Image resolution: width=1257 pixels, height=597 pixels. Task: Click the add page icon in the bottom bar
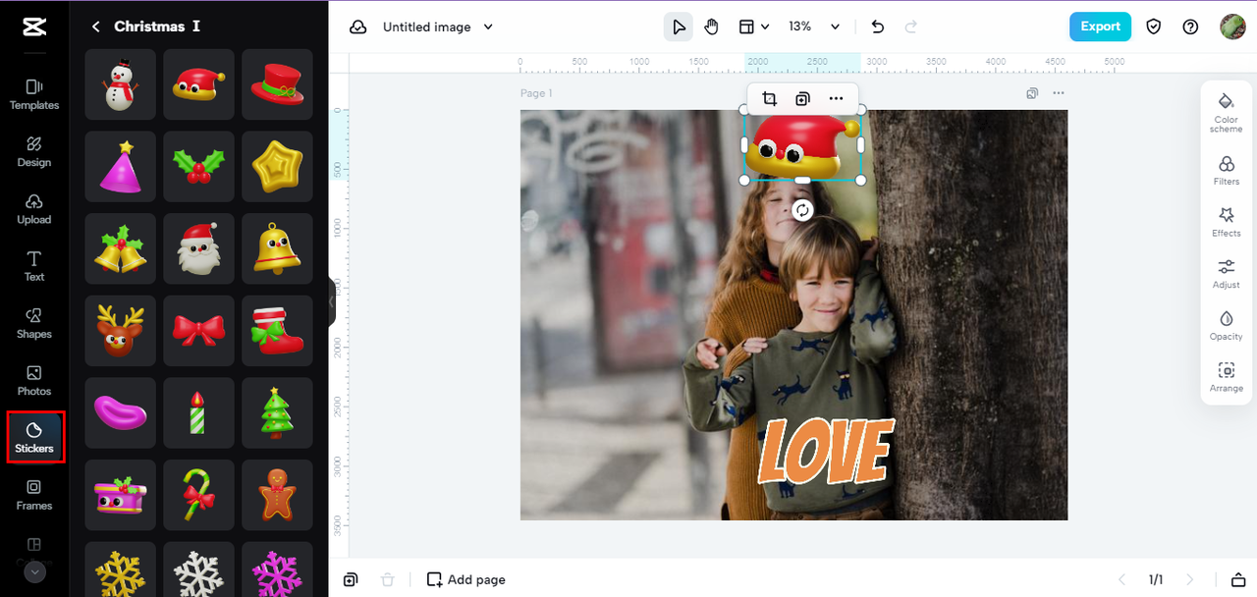[x=351, y=579]
